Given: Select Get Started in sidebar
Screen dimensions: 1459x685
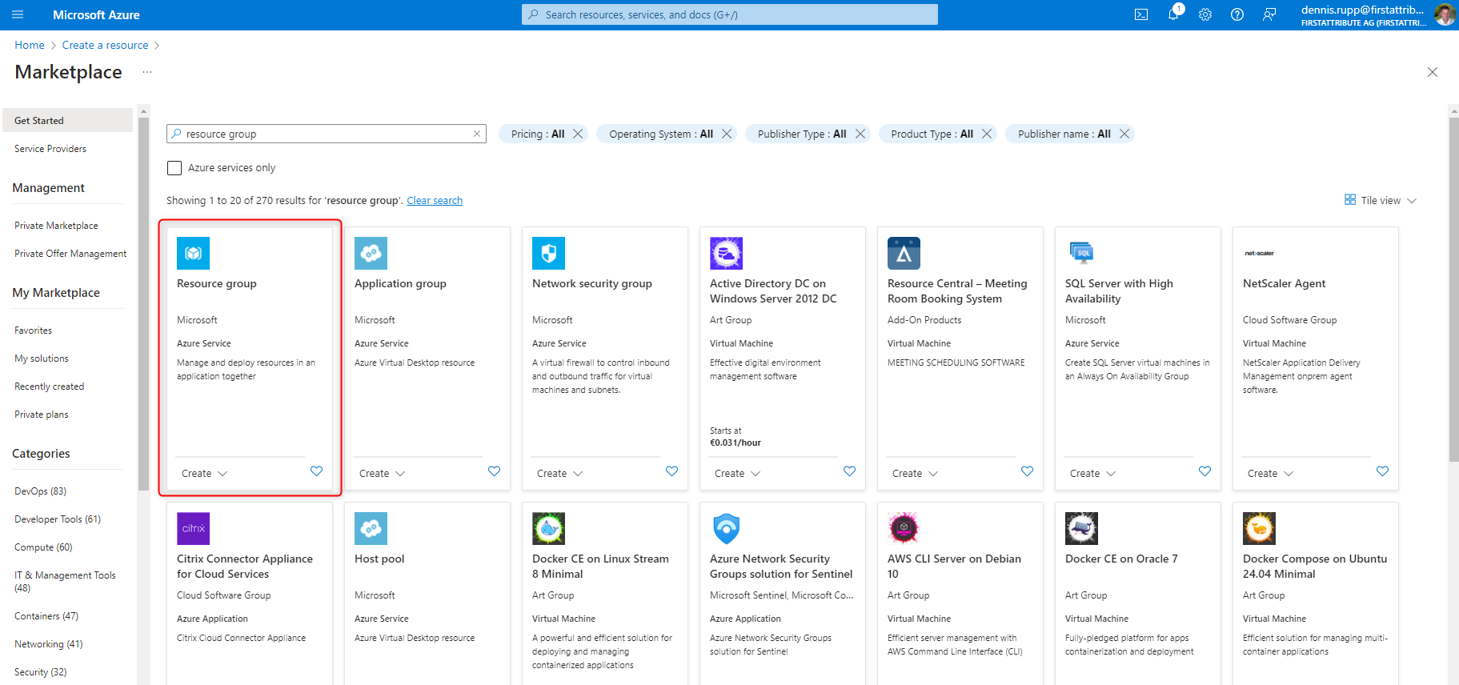Looking at the screenshot, I should tap(68, 120).
